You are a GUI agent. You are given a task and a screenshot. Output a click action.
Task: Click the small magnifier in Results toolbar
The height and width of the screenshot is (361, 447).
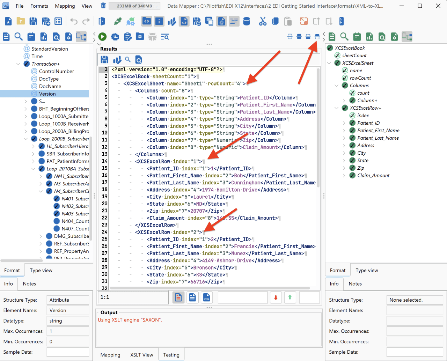pos(128,59)
